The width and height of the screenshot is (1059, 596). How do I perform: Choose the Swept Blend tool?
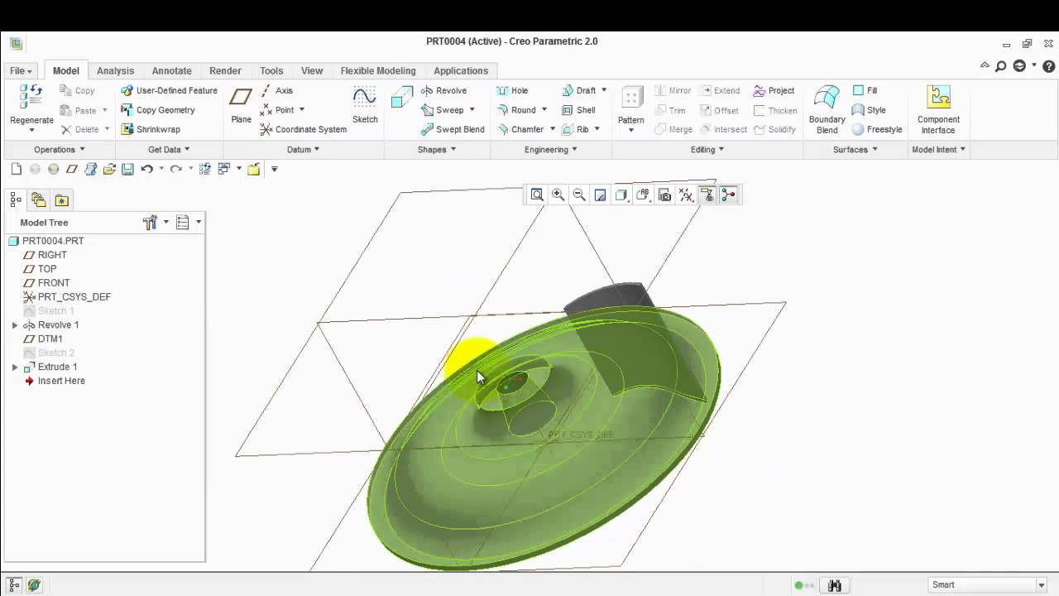tap(453, 129)
